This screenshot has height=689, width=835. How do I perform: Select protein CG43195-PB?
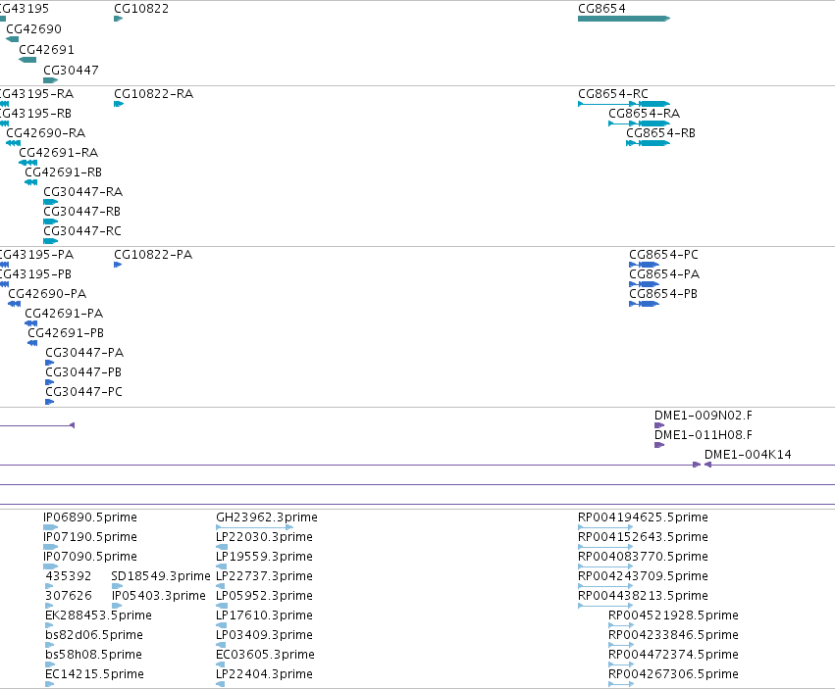pos(4,284)
